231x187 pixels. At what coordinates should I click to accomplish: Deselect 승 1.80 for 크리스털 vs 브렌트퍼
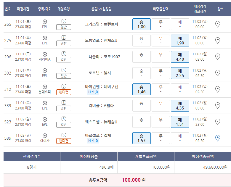coord(142,24)
